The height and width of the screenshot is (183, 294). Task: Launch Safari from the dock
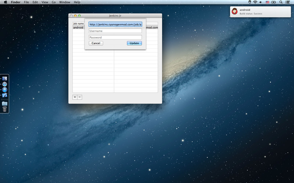click(x=5, y=84)
